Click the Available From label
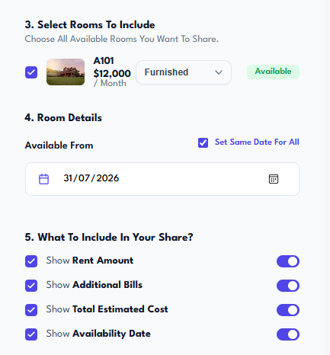 tap(59, 146)
